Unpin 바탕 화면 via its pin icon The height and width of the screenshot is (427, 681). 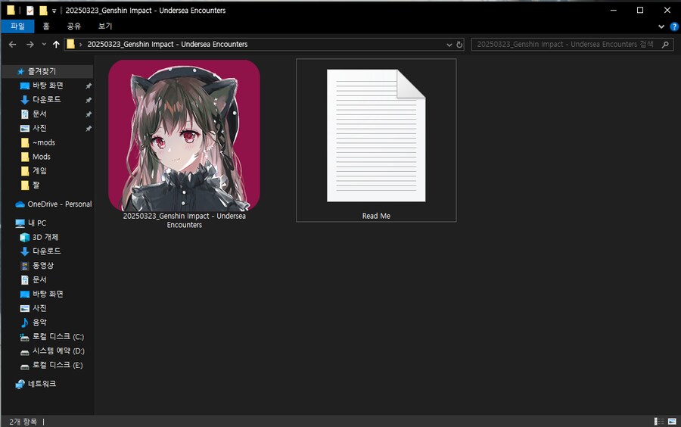89,86
